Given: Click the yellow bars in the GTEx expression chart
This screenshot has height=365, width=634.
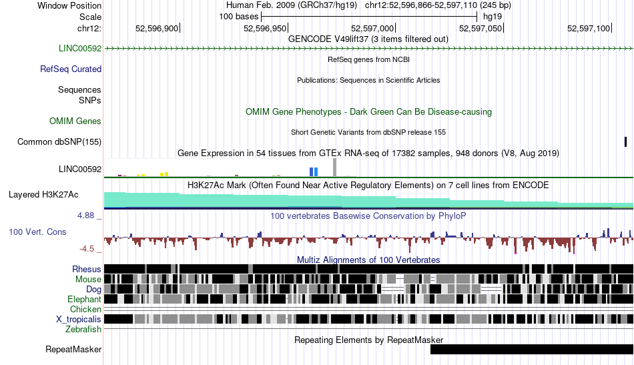Looking at the screenshot, I should 164,174.
